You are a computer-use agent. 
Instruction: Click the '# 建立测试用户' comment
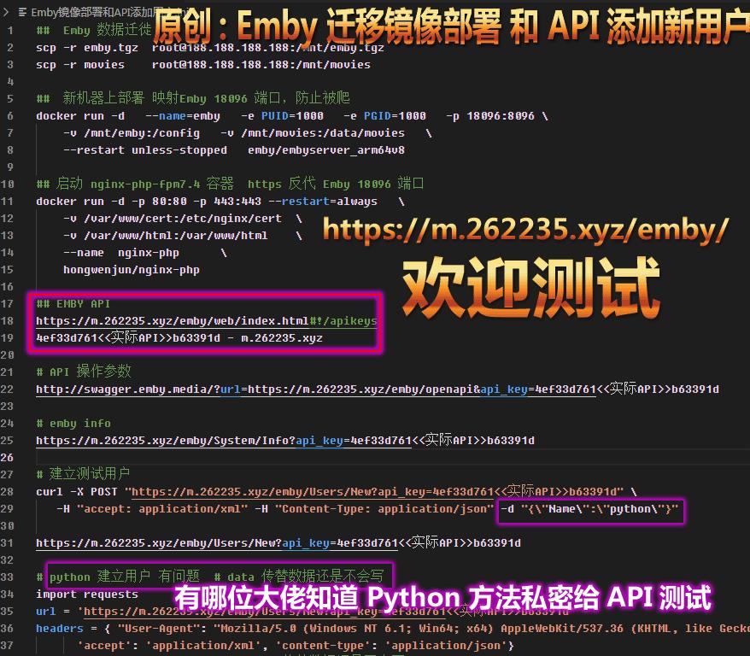click(x=83, y=474)
